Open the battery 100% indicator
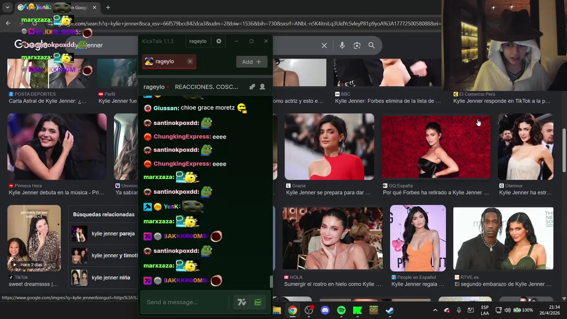 click(523, 310)
